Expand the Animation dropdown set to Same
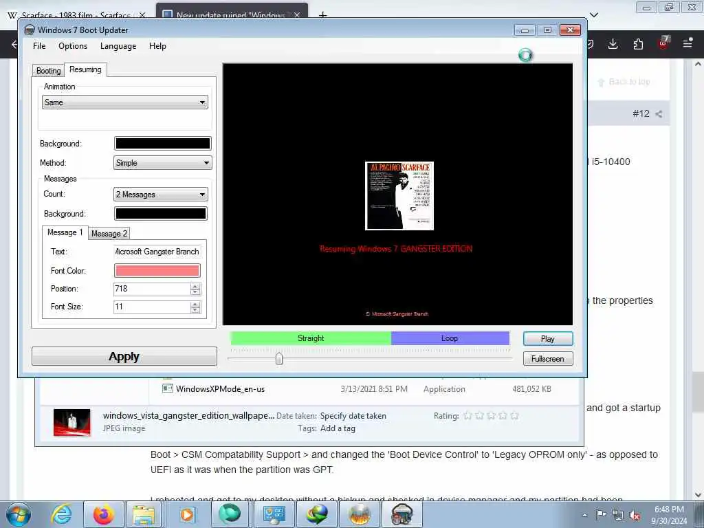 click(x=125, y=102)
